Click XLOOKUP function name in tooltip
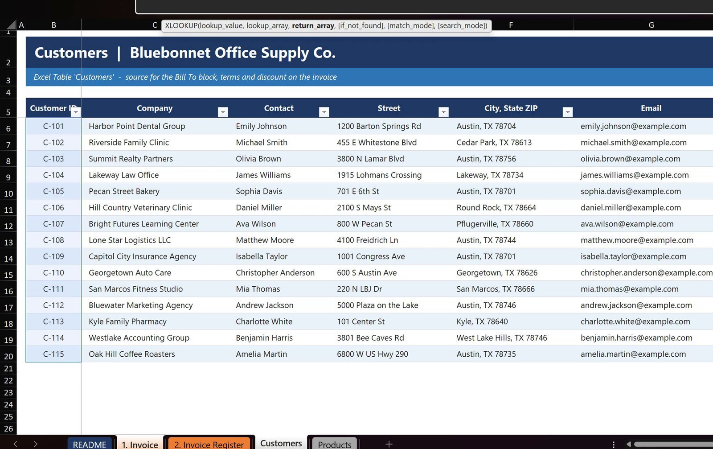Image resolution: width=713 pixels, height=449 pixels. click(181, 25)
